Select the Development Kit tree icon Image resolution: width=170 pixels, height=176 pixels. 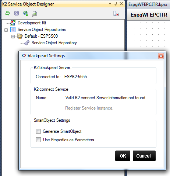[13, 23]
